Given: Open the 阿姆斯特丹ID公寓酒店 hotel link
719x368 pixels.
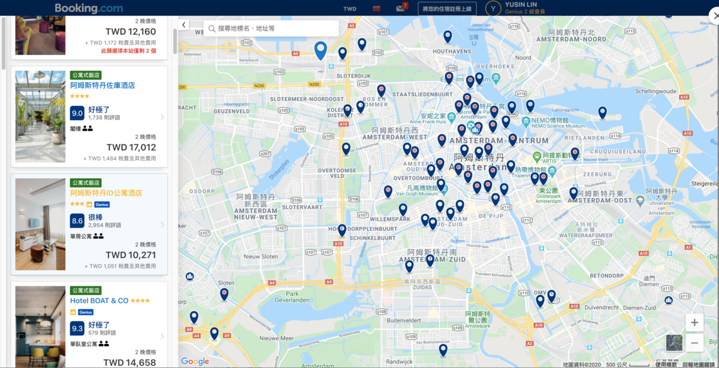Looking at the screenshot, I should click(106, 193).
